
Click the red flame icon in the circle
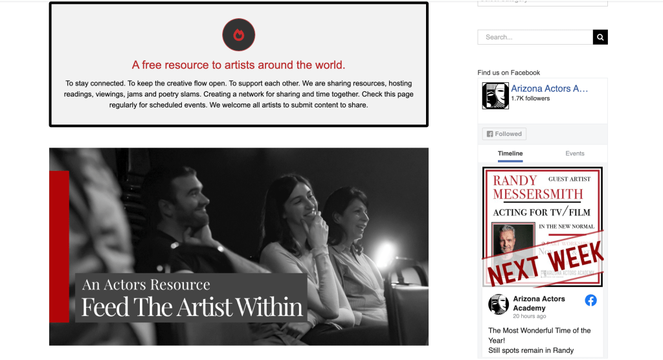tap(238, 35)
